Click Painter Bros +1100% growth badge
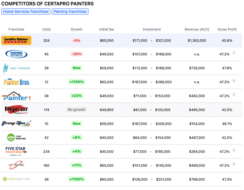The width and height of the screenshot is (244, 190). click(x=77, y=82)
